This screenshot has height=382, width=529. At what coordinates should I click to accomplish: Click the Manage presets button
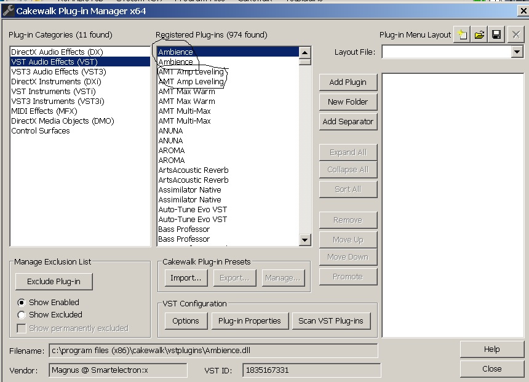283,278
